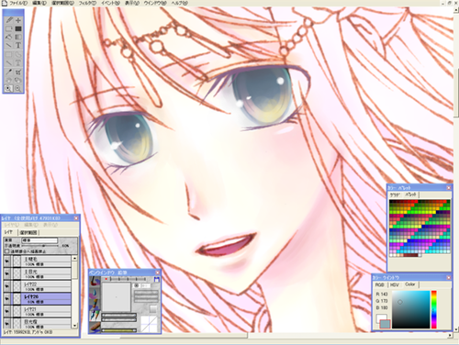Viewport: 459px width, 345px height.
Task: Enable the transparency protect checkbox in layer panel
Action: (7, 251)
